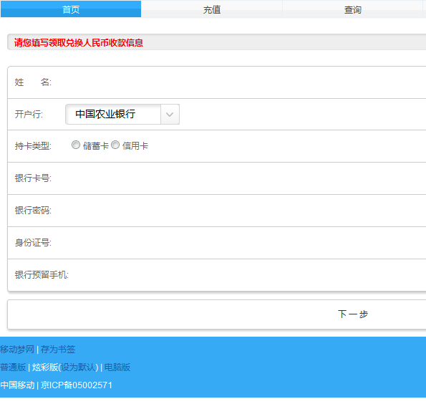Open the 移动梦网 footer link
Image resolution: width=426 pixels, height=404 pixels.
[17, 350]
